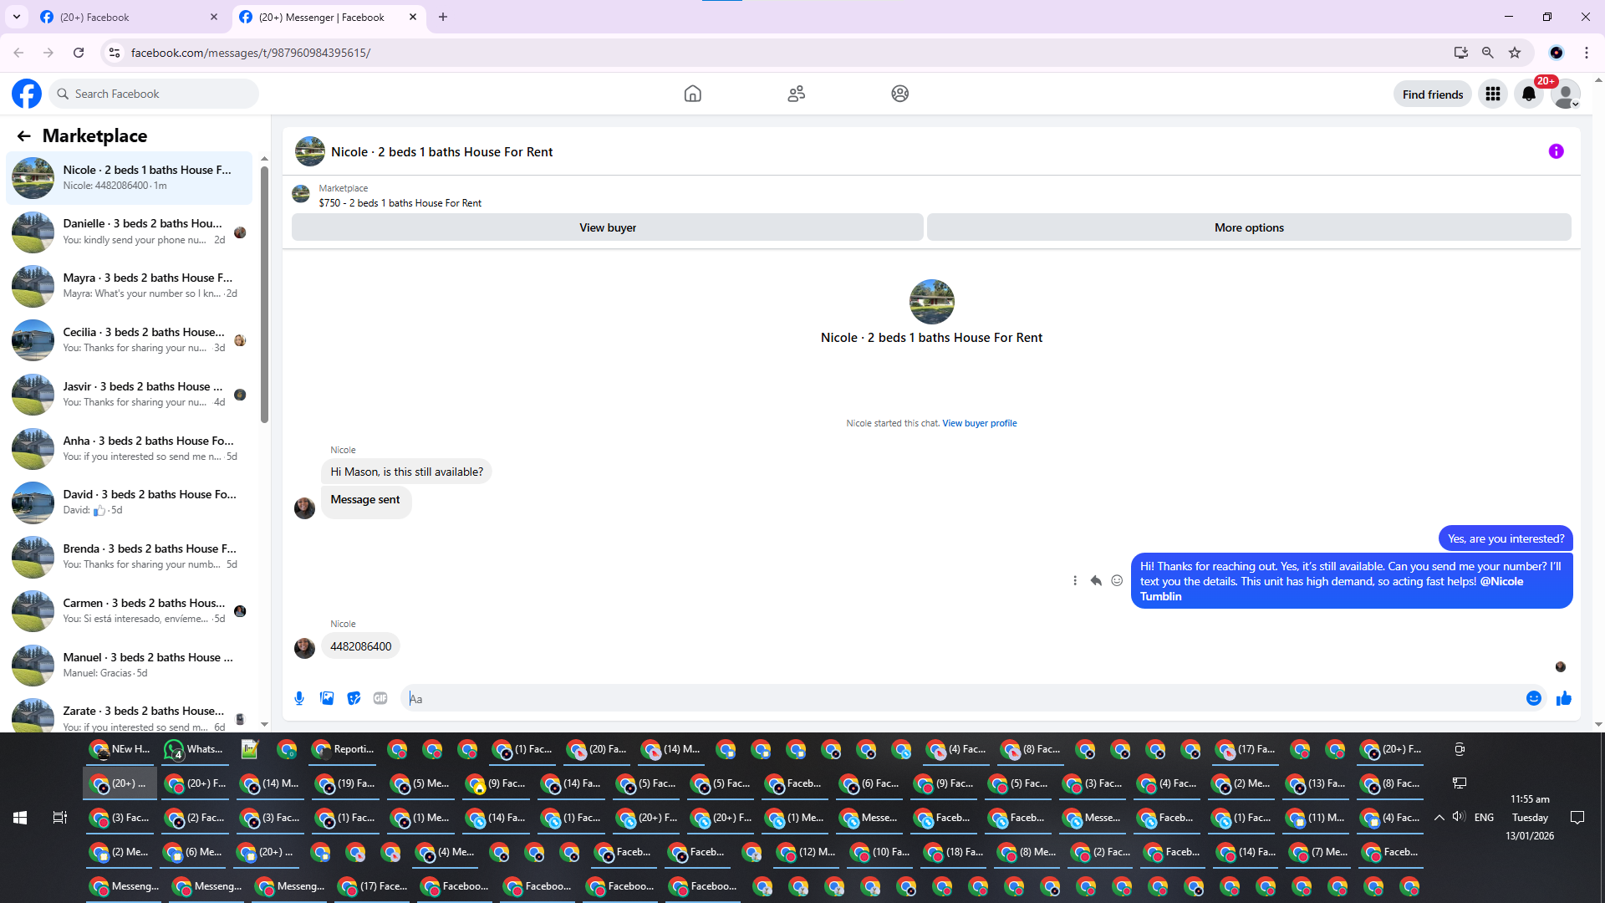Expand the Chrome tab search dropdown
The width and height of the screenshot is (1605, 903).
click(16, 17)
